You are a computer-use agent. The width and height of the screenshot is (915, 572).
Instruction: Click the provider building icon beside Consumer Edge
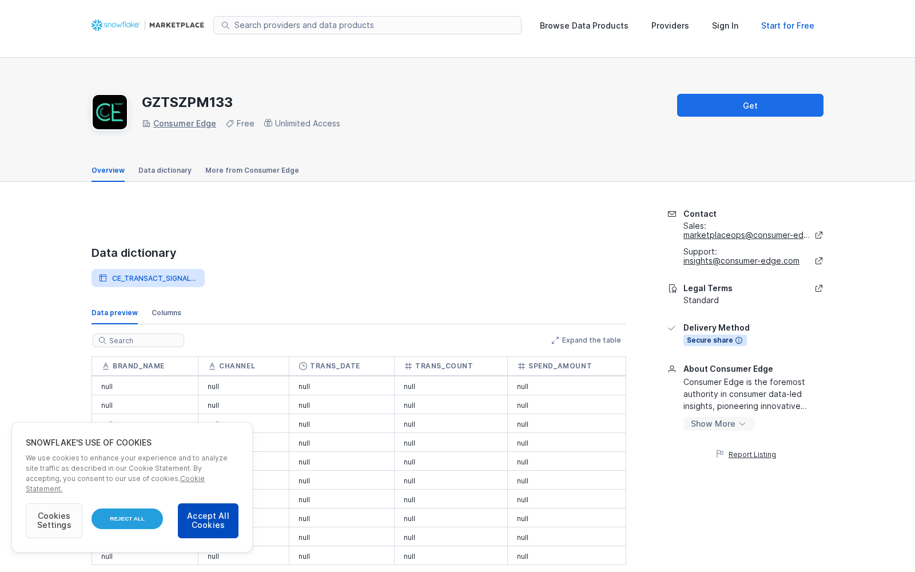(146, 124)
